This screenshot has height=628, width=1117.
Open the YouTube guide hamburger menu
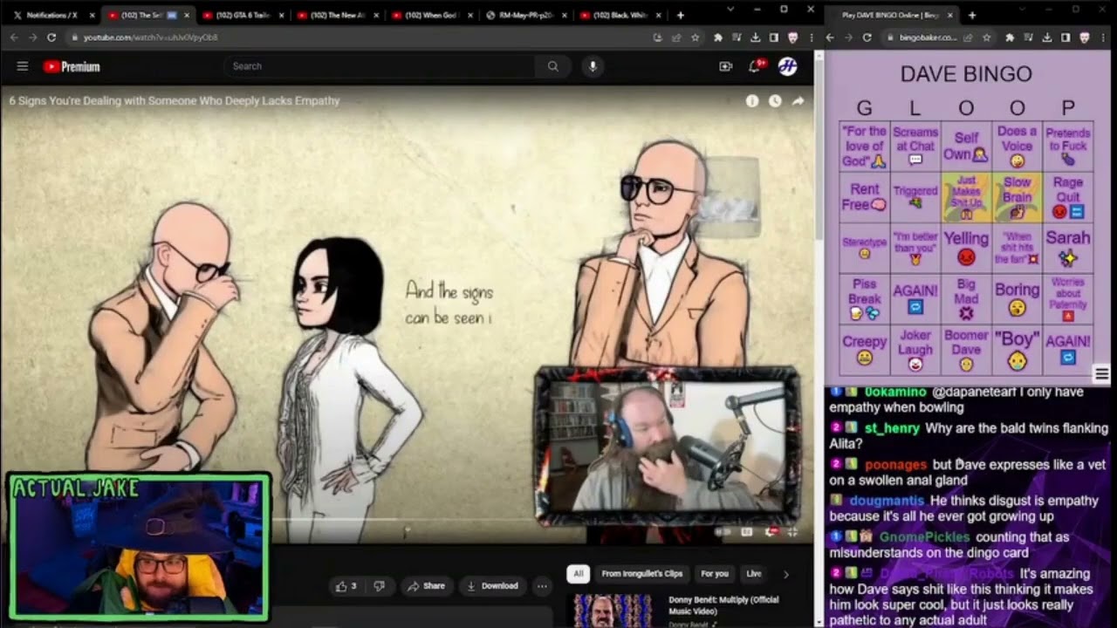(23, 66)
